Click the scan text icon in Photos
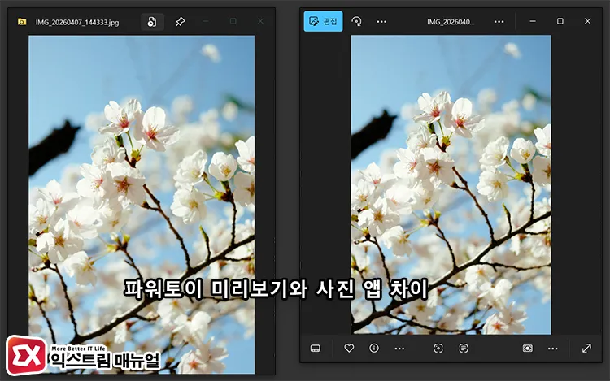610x381 pixels. pos(464,349)
